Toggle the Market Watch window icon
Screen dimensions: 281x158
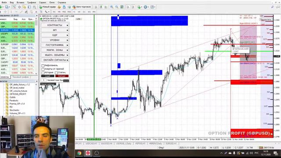(x=14, y=7)
